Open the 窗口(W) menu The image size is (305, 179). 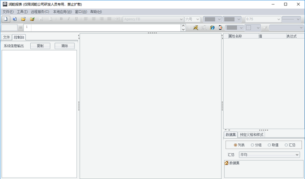pyautogui.click(x=81, y=12)
